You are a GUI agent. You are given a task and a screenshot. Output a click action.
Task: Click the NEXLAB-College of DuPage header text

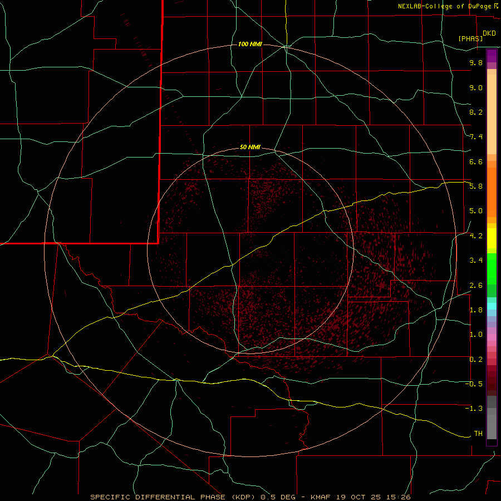[445, 6]
